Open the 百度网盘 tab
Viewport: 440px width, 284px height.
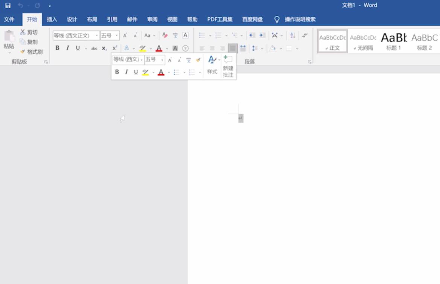252,19
